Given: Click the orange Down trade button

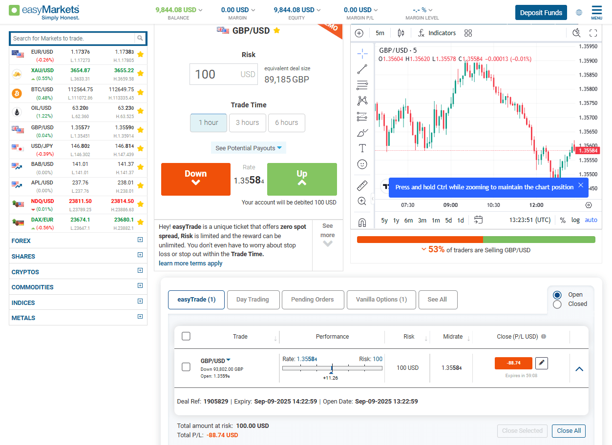Looking at the screenshot, I should (196, 179).
